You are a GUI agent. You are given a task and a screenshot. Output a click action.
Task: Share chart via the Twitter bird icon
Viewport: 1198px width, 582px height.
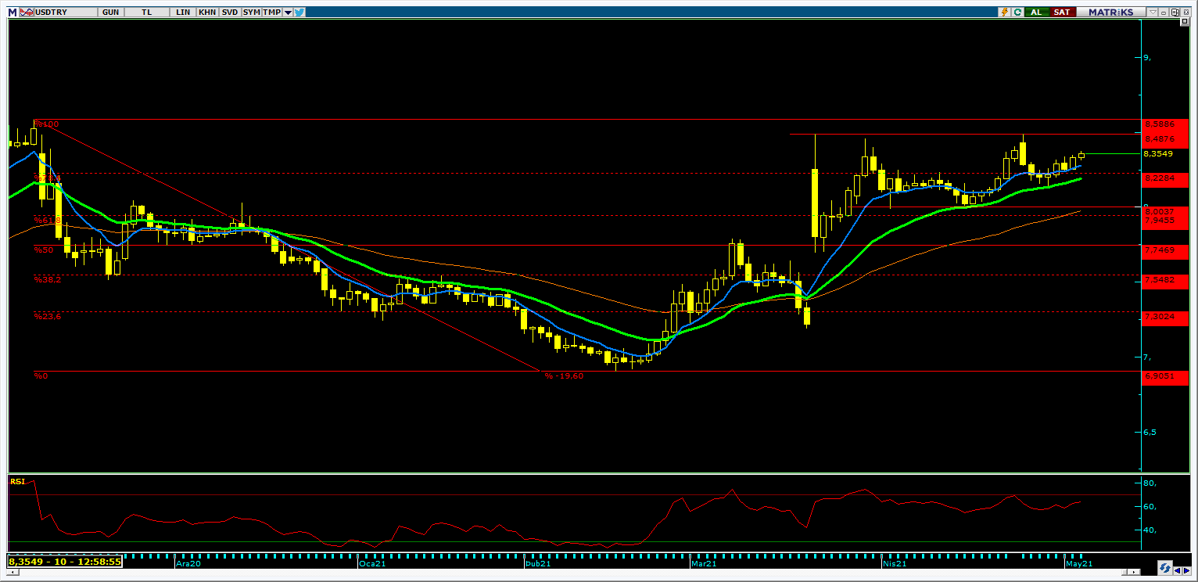point(299,13)
